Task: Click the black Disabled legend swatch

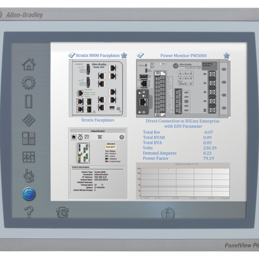Action: (106, 159)
